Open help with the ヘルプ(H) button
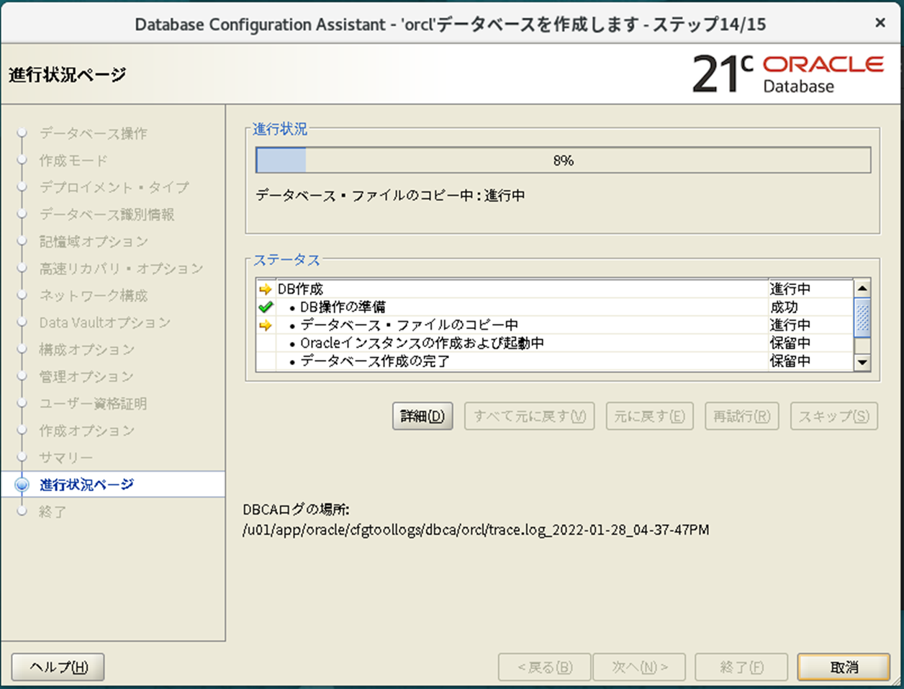Image resolution: width=904 pixels, height=689 pixels. click(58, 667)
